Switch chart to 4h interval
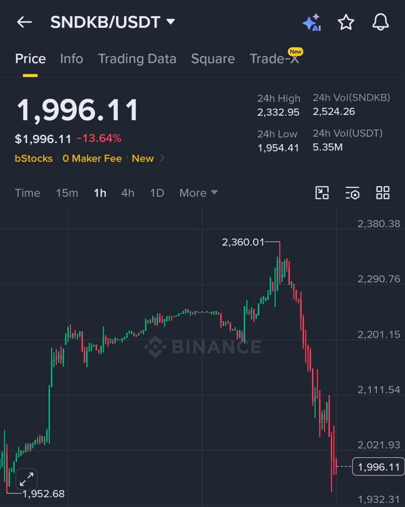Viewport: 405px width, 507px height. [128, 193]
